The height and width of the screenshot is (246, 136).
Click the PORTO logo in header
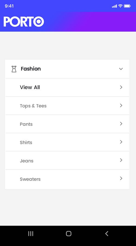point(24,22)
